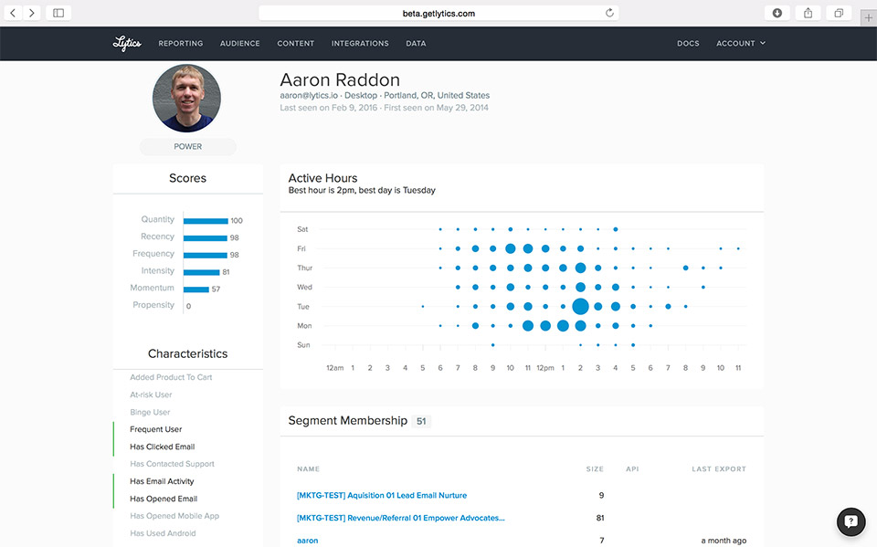Click the browser forward arrow

coord(33,13)
